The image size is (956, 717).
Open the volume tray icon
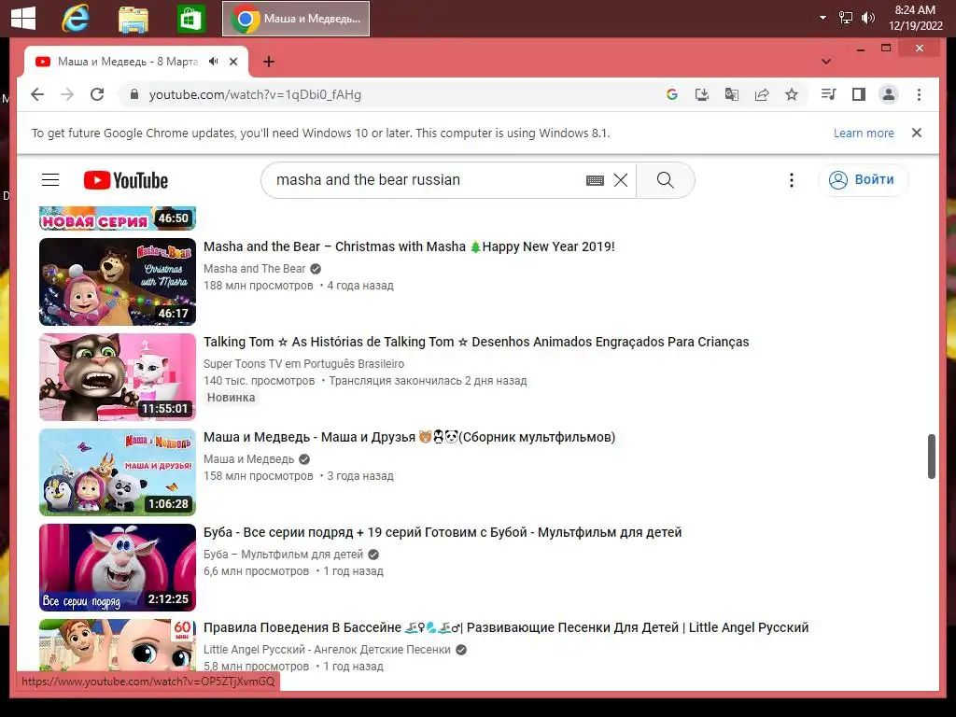[x=867, y=18]
